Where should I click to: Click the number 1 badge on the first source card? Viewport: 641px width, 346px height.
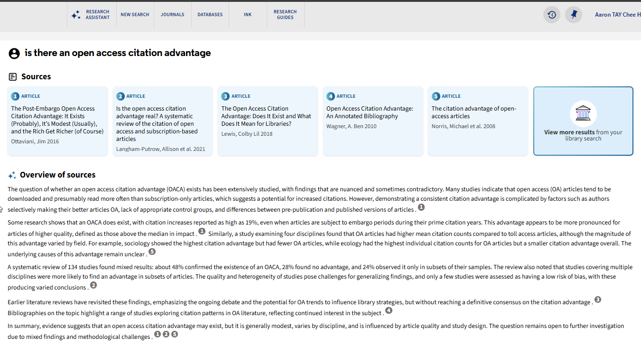click(15, 96)
